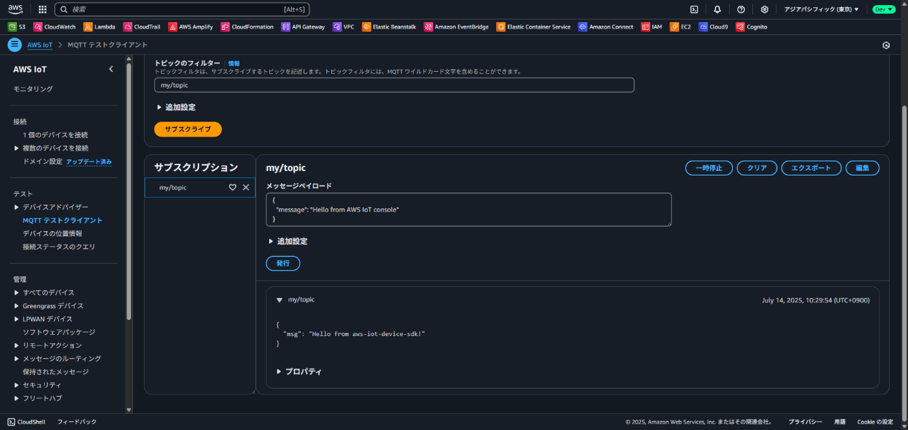Open connect one device page

point(55,135)
